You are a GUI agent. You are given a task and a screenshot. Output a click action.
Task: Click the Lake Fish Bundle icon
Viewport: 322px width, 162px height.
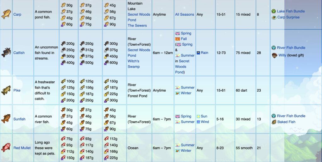274,11
